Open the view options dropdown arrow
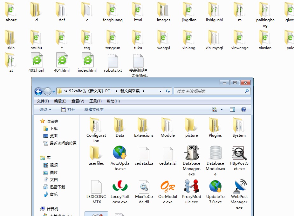The height and width of the screenshot is (216, 294). point(222,109)
